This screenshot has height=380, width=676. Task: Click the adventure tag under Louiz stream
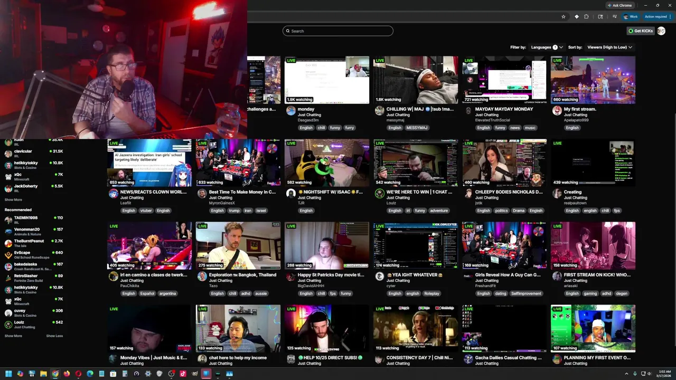click(439, 211)
